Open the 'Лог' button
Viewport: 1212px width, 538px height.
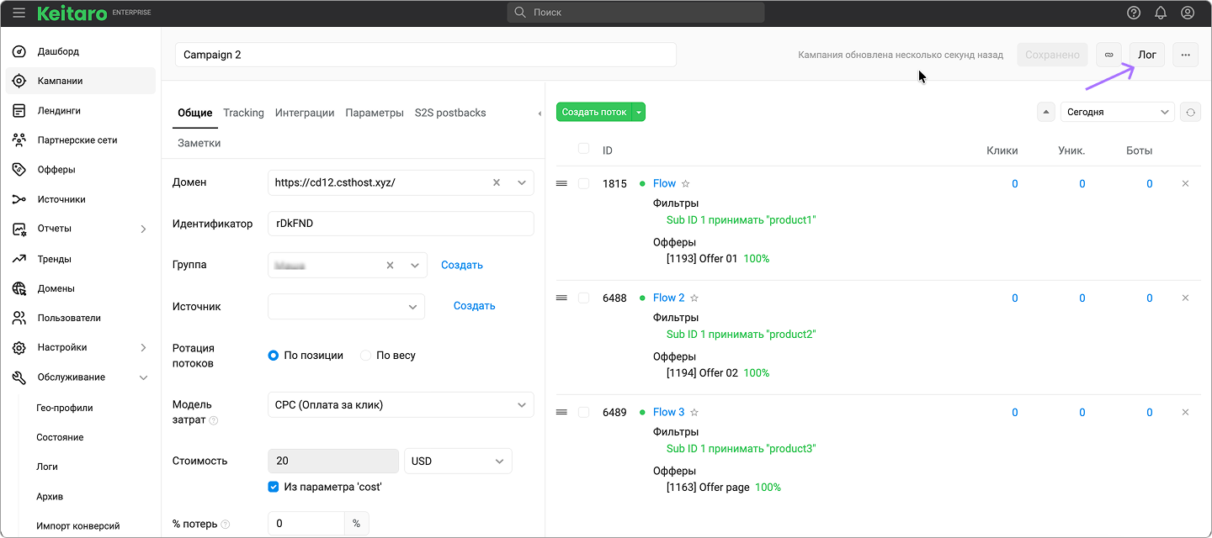1146,55
